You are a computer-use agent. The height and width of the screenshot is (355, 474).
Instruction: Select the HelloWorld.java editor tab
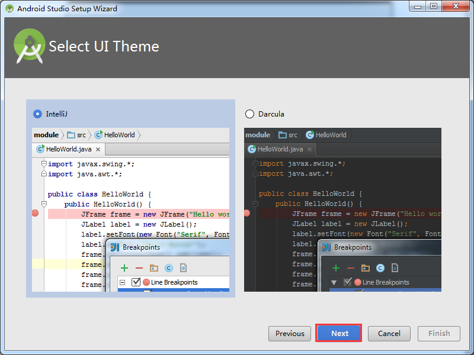coord(67,148)
